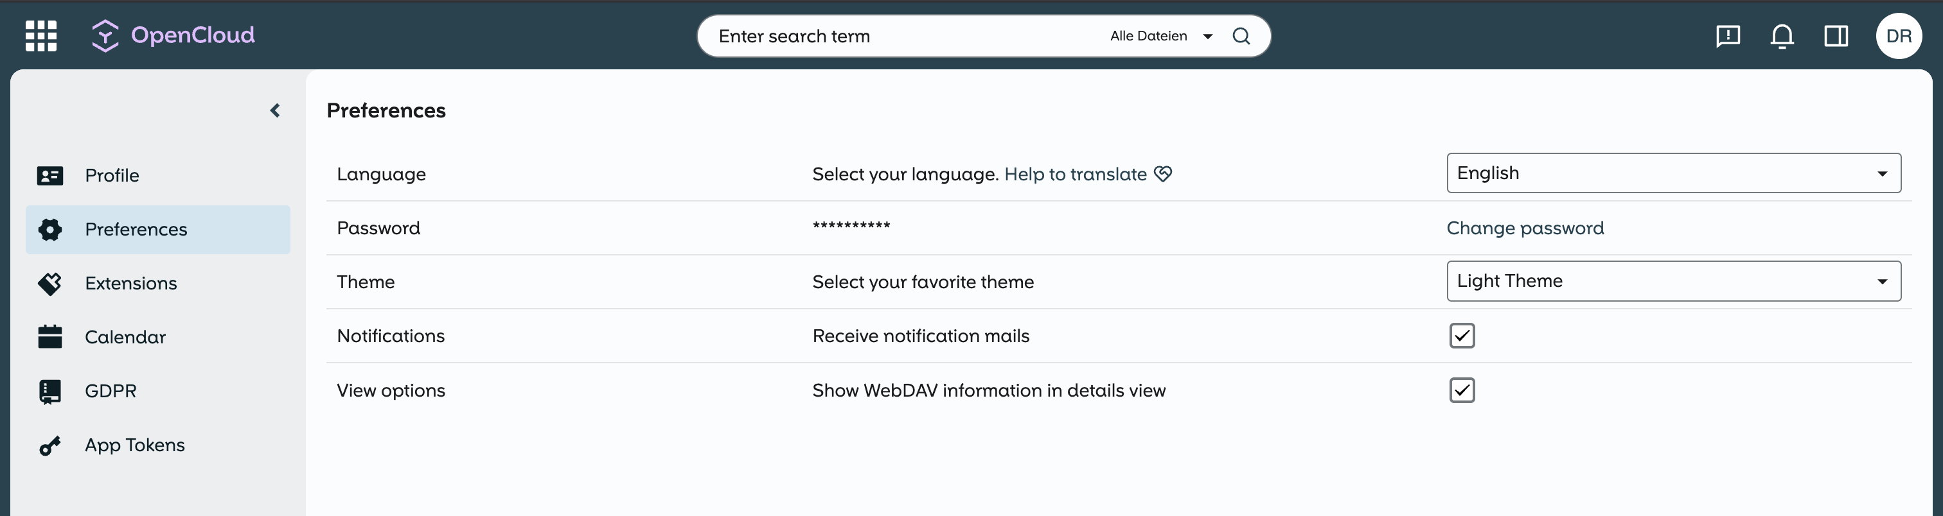1943x516 pixels.
Task: Click the Change password link
Action: pos(1524,227)
